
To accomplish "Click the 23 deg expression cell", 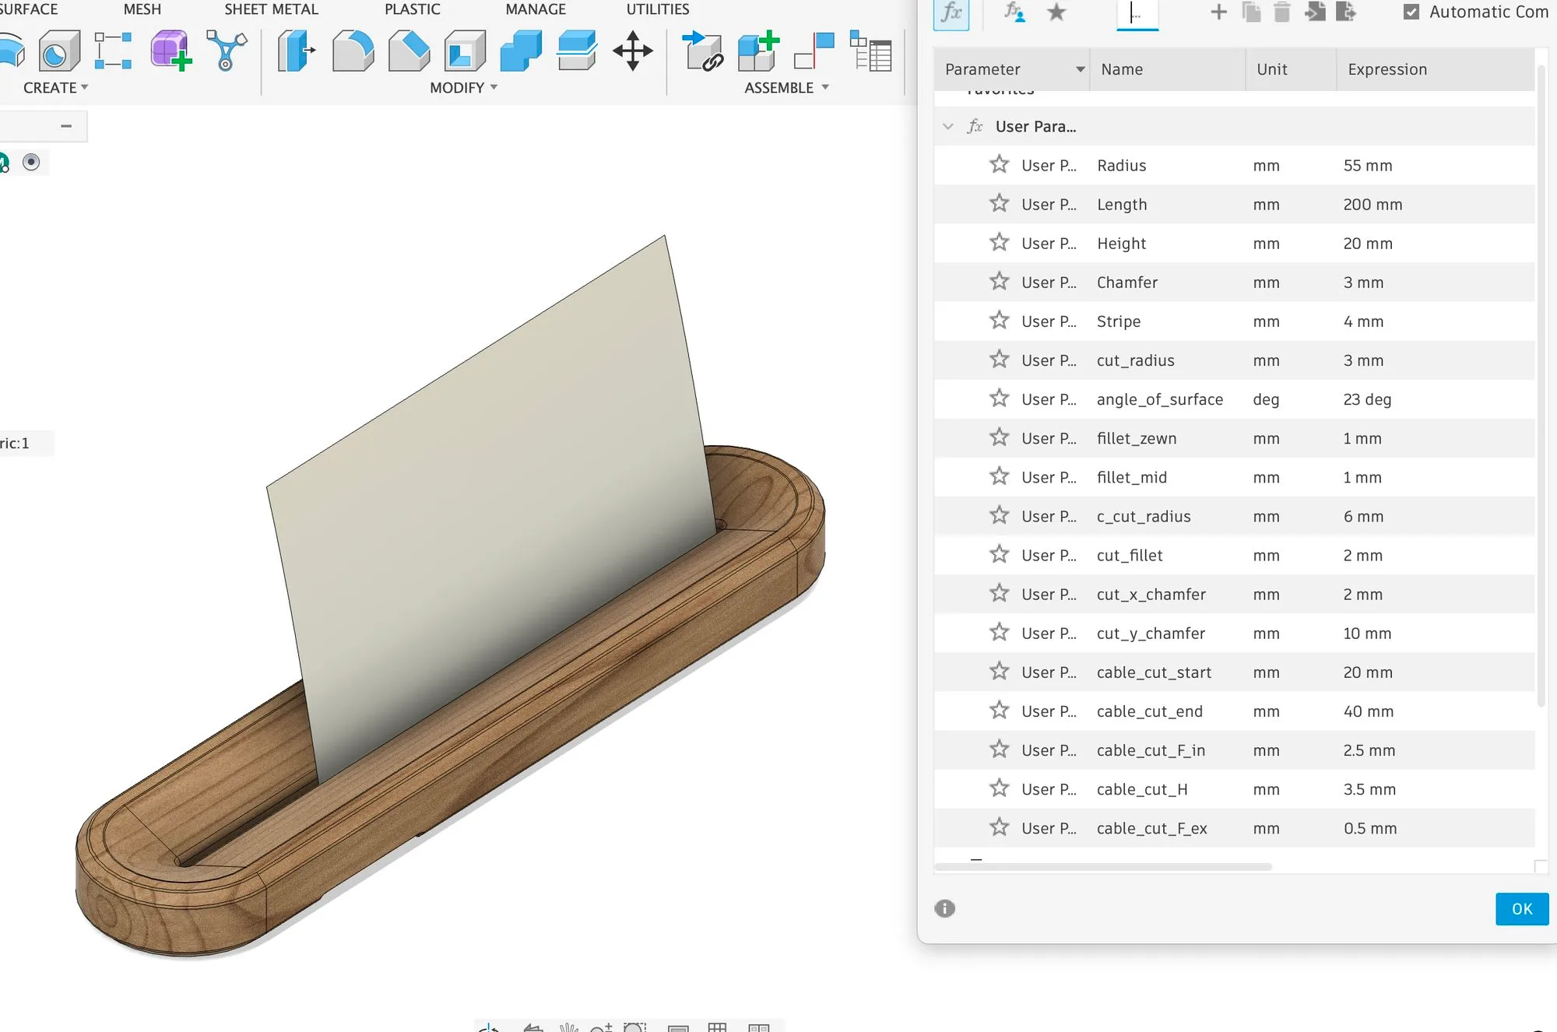I will [x=1436, y=399].
